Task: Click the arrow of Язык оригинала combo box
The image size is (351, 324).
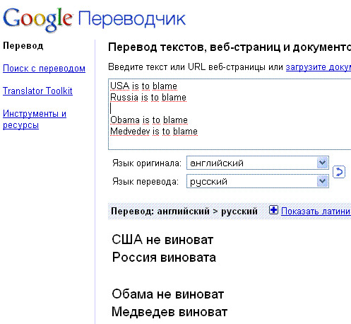Action: 322,163
